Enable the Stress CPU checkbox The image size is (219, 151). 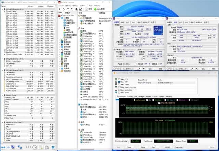tap(119, 80)
